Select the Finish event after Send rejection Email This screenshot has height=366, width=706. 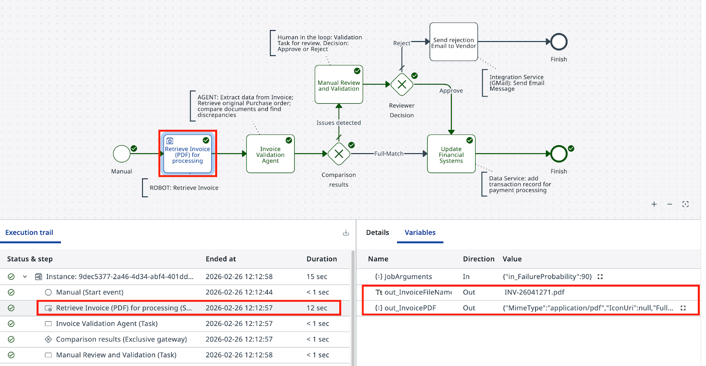click(x=559, y=42)
